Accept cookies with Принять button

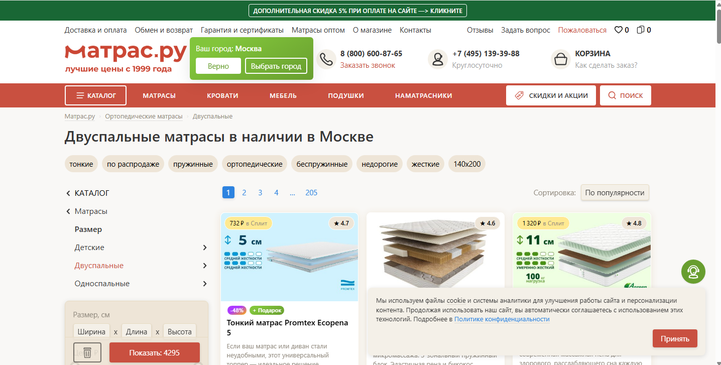click(675, 338)
